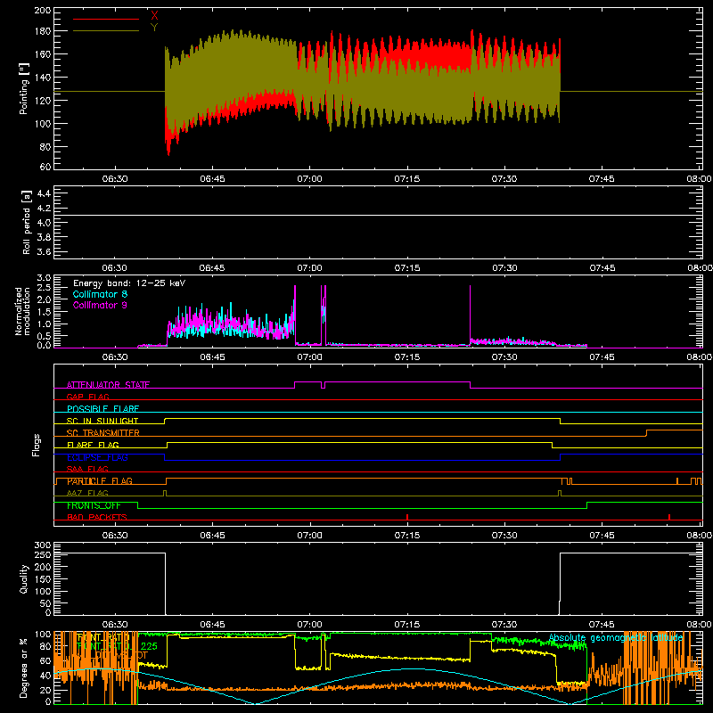Click the SAA_FLAG label

[x=87, y=469]
